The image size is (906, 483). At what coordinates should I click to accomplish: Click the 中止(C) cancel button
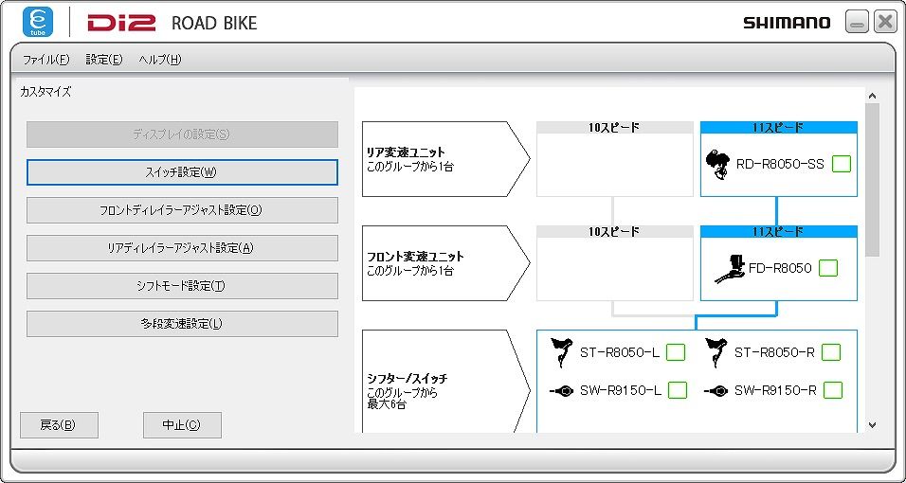(182, 425)
